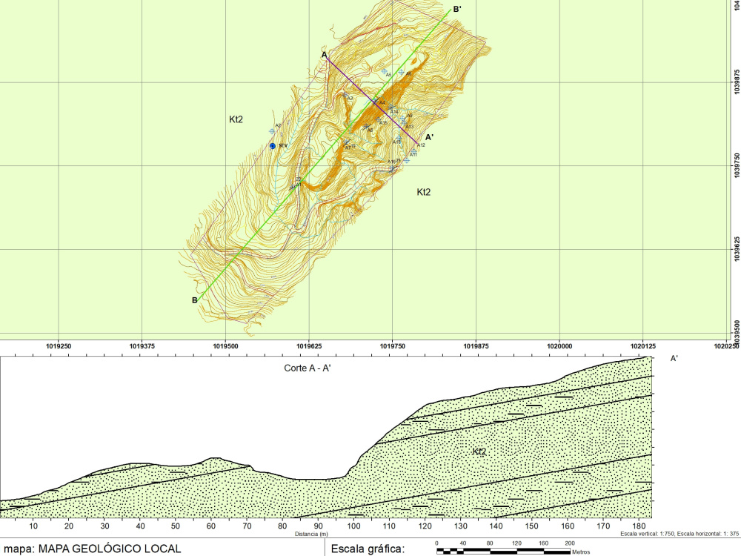Click easting coordinate 1020000
The height and width of the screenshot is (556, 741).
tap(559, 346)
